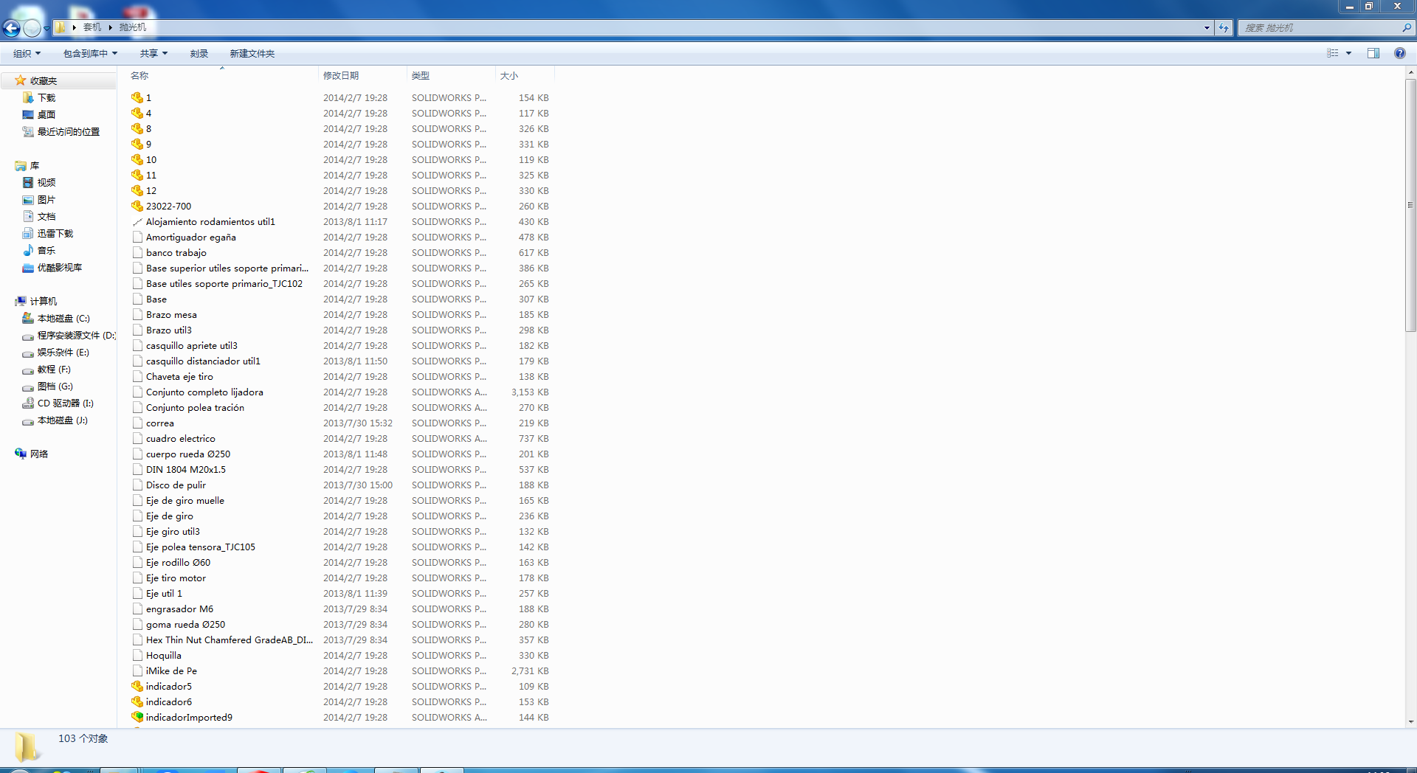Select file engrasador M6
This screenshot has width=1417, height=773.
click(179, 609)
